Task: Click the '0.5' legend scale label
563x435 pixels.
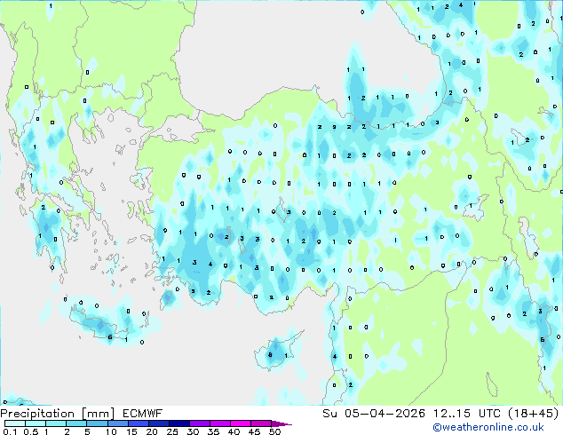Action: (x=30, y=431)
